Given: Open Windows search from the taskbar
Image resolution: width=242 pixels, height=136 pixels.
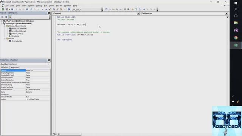Looking at the screenshot, I should click(x=236, y=9).
